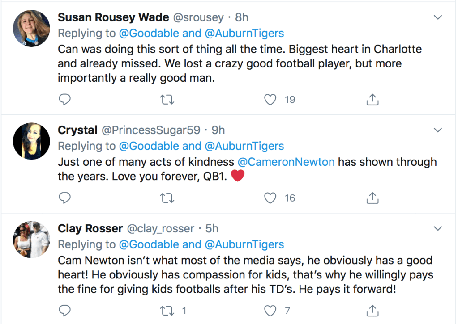Retweet Clay Rosser's tweet

[167, 310]
